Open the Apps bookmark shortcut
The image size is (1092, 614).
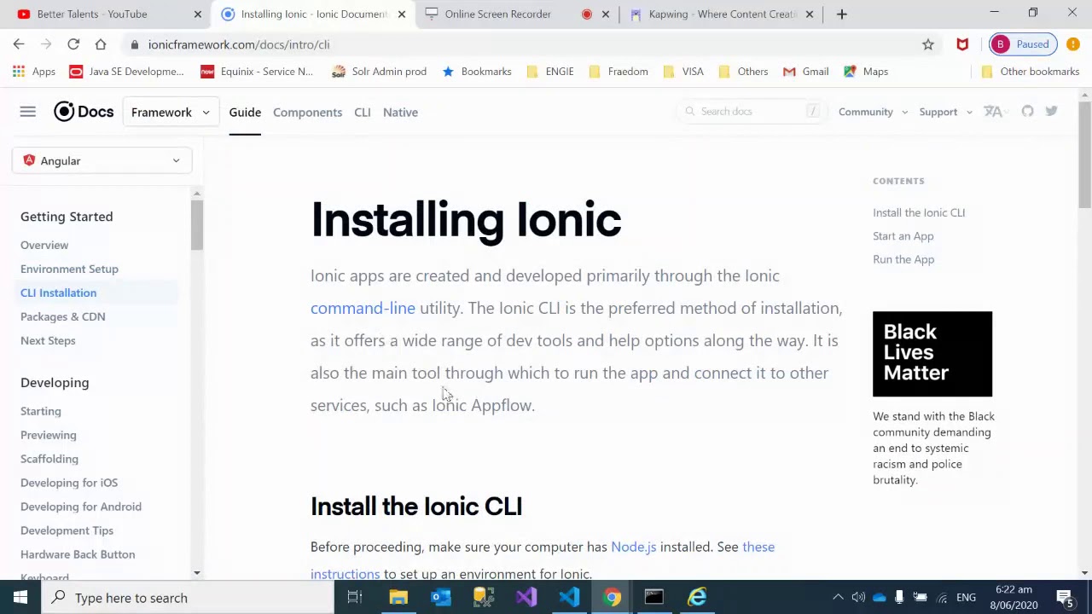click(34, 72)
